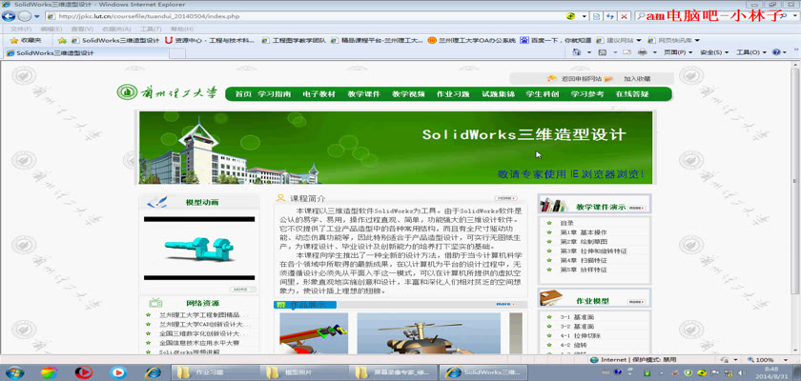Click the IE Back navigation button
The height and width of the screenshot is (381, 801).
pyautogui.click(x=9, y=16)
